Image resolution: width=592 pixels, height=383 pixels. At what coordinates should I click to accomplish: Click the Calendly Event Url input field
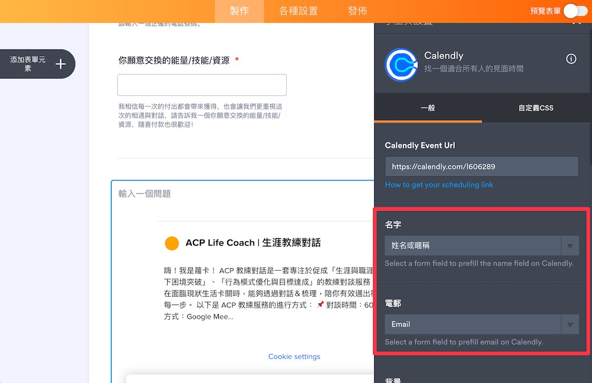[481, 166]
